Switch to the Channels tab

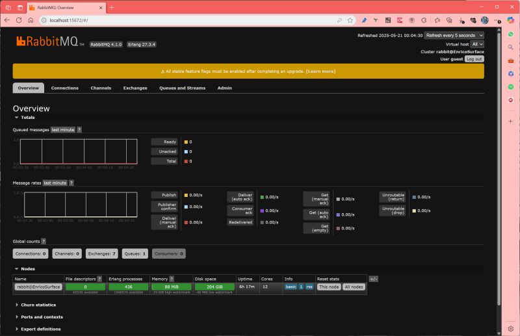click(101, 88)
